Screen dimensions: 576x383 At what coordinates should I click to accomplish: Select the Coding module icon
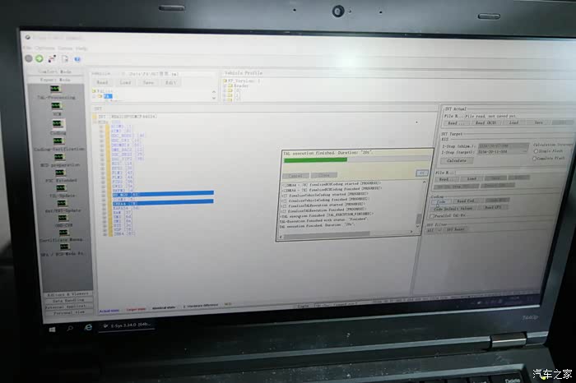[58, 123]
